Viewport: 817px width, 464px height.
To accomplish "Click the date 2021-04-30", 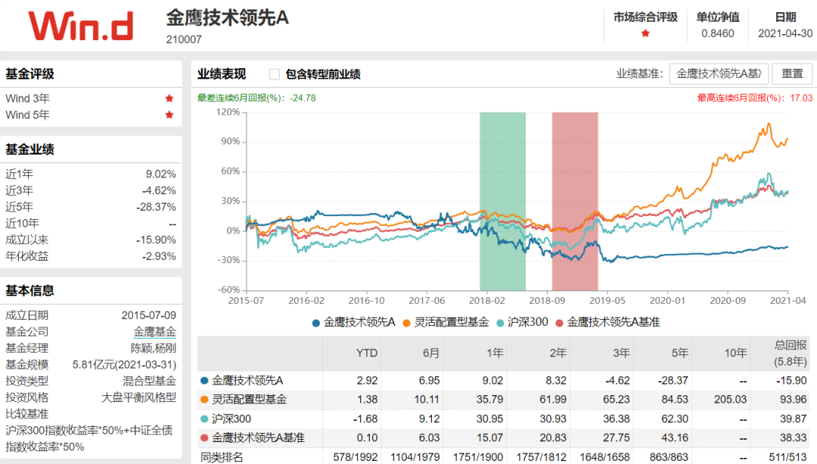I will [785, 33].
